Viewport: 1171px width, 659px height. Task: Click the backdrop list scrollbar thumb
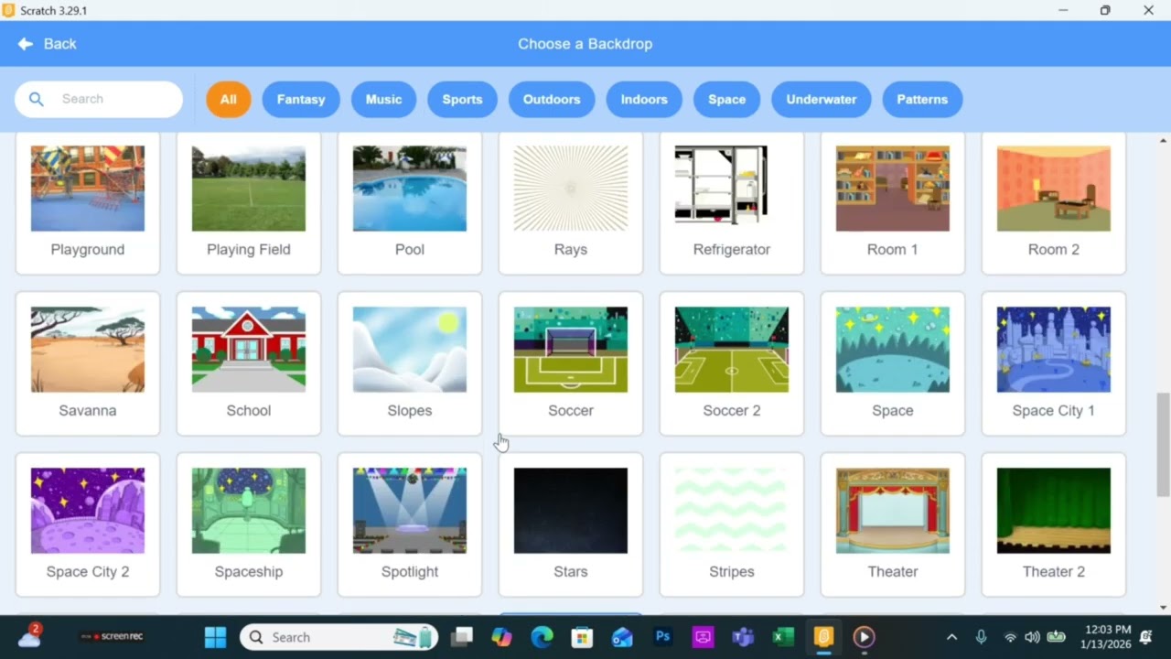pos(1163,445)
